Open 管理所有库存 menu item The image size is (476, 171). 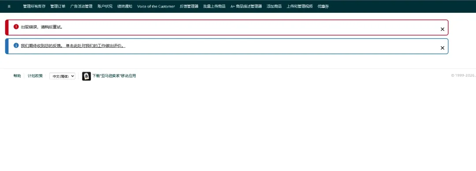point(34,6)
